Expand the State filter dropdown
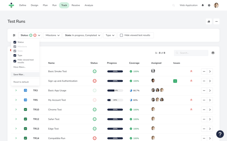The height and width of the screenshot is (141, 227). [x=82, y=35]
